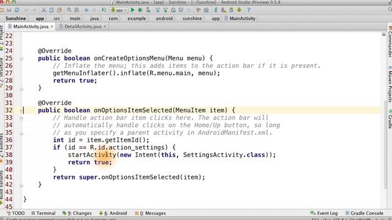Click the AVD Manager icon
Screen dimensions: 392x220
click(224, 10)
